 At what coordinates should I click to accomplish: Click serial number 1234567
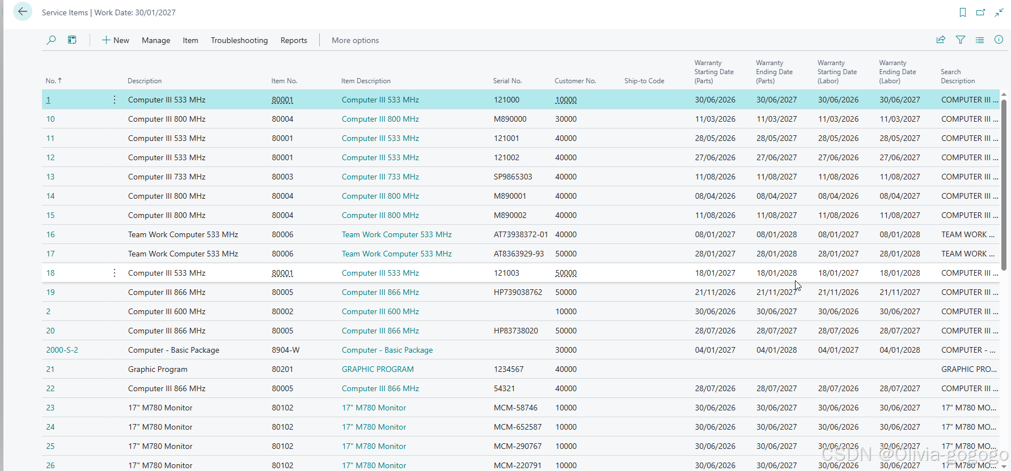pyautogui.click(x=509, y=369)
